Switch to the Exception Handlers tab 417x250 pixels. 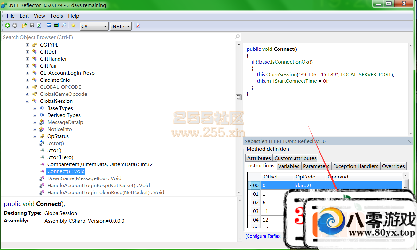(356, 166)
